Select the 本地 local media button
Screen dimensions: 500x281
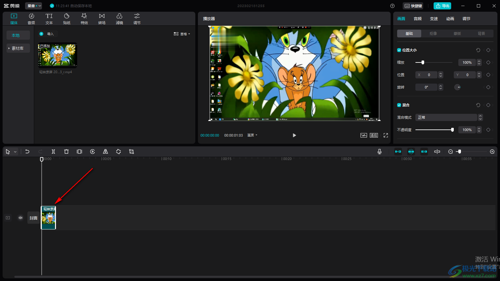click(x=18, y=35)
